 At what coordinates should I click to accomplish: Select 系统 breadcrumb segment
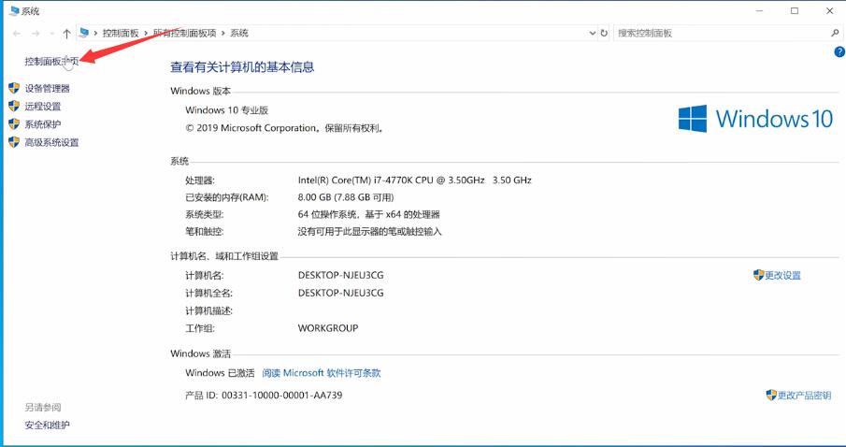[x=239, y=33]
